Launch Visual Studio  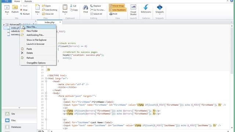pos(133,10)
